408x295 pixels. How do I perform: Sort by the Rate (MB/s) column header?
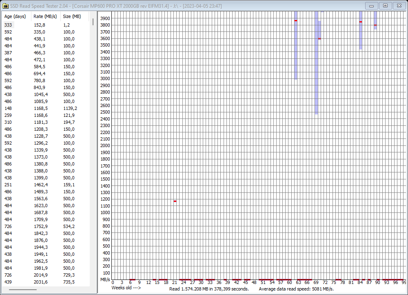pyautogui.click(x=46, y=16)
